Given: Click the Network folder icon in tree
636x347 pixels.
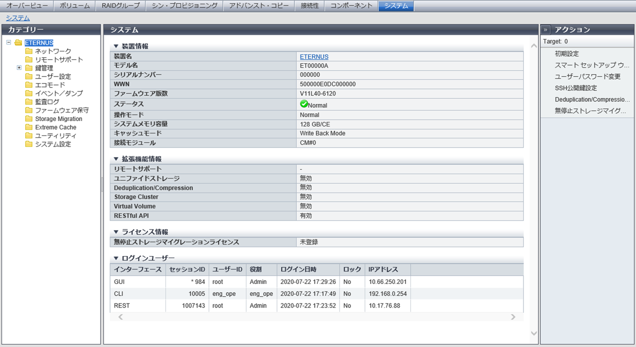Looking at the screenshot, I should click(29, 51).
